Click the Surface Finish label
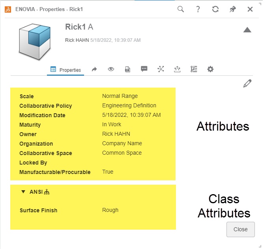 38,210
